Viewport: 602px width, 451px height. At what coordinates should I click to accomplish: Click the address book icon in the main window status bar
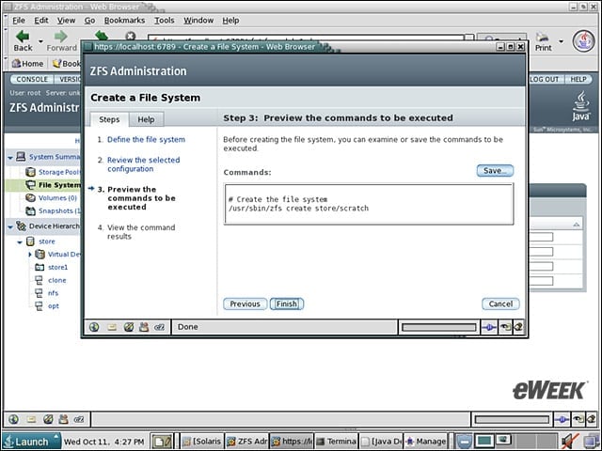(x=63, y=419)
